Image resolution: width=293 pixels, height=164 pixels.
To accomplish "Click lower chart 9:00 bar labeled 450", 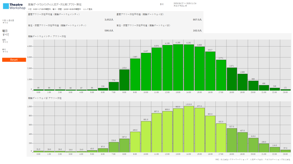I will (x=135, y=142).
